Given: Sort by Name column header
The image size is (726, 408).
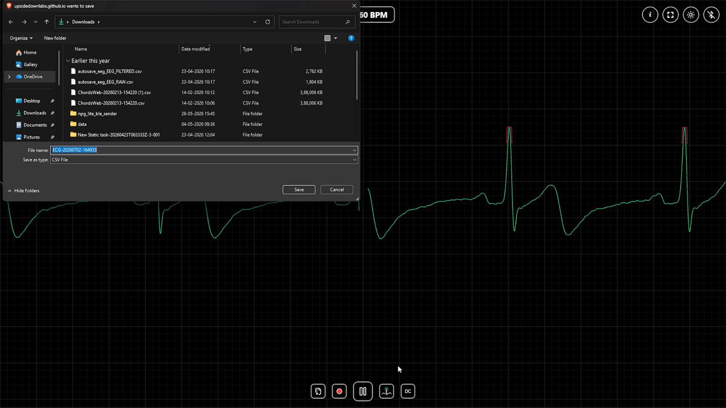Looking at the screenshot, I should 81,49.
